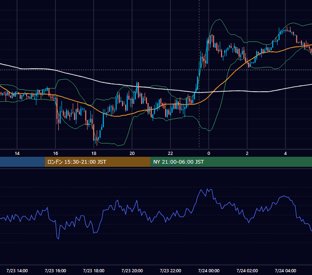The height and width of the screenshot is (275, 312).
Task: Click the 7/24 00:00 date axis label
Action: (x=209, y=270)
